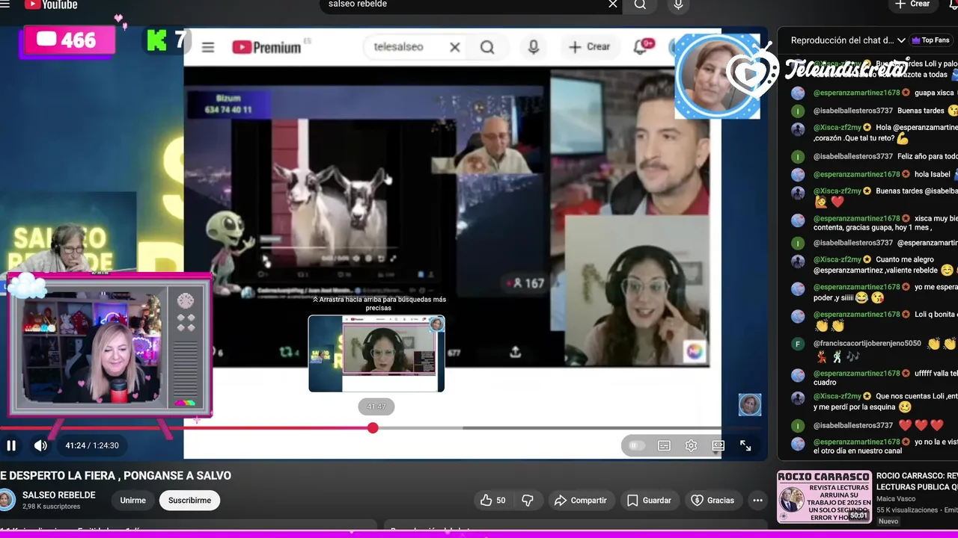Image resolution: width=958 pixels, height=538 pixels.
Task: Open the Maica Vasco channel link
Action: pos(897,498)
